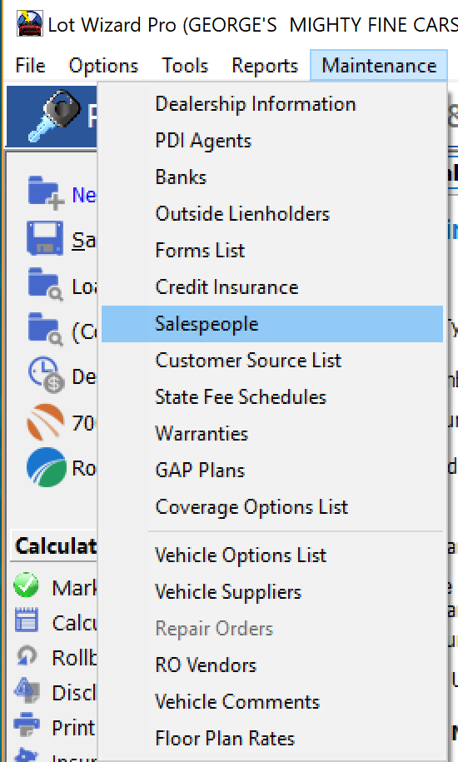Open the Options menu
Viewport: 458px width, 762px height.
pos(103,66)
